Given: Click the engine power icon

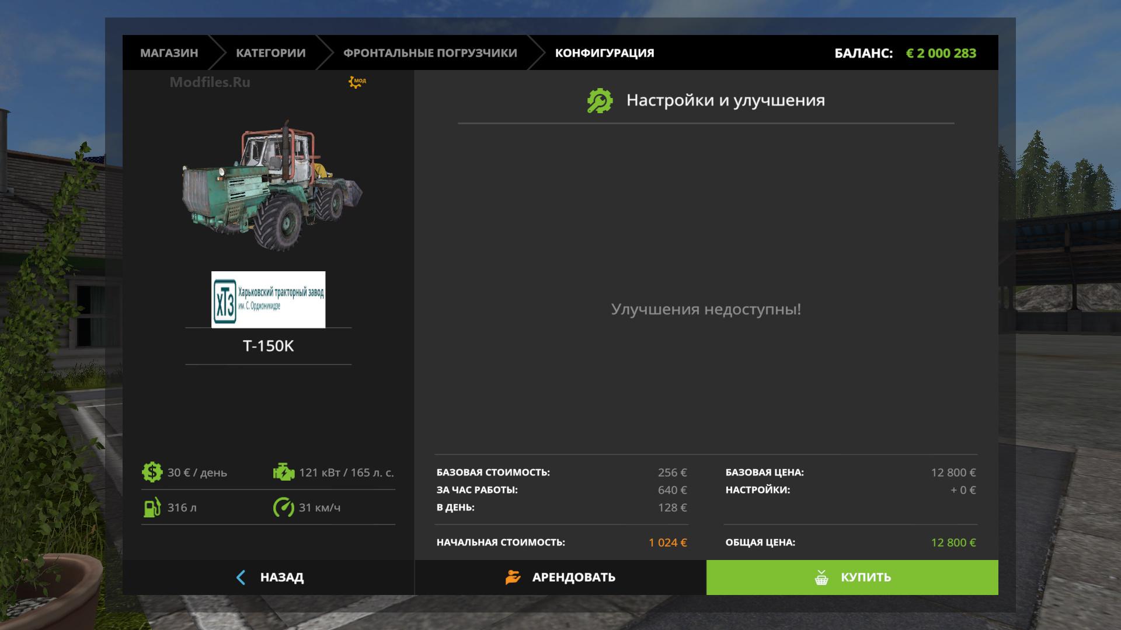Looking at the screenshot, I should coord(284,472).
